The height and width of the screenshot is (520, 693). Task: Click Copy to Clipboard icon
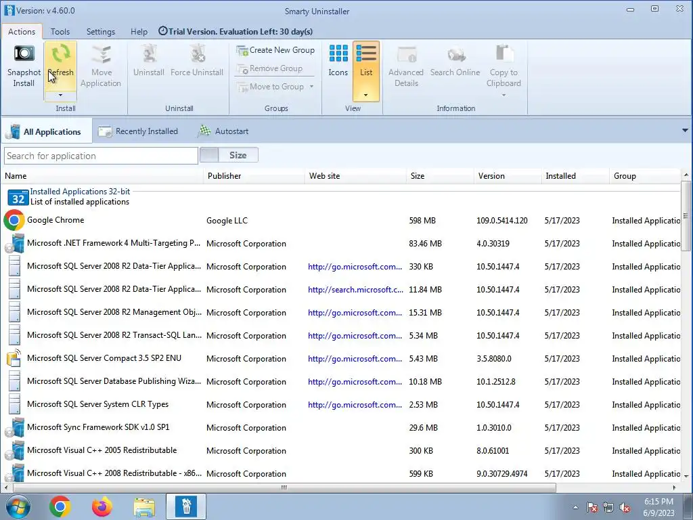point(504,53)
